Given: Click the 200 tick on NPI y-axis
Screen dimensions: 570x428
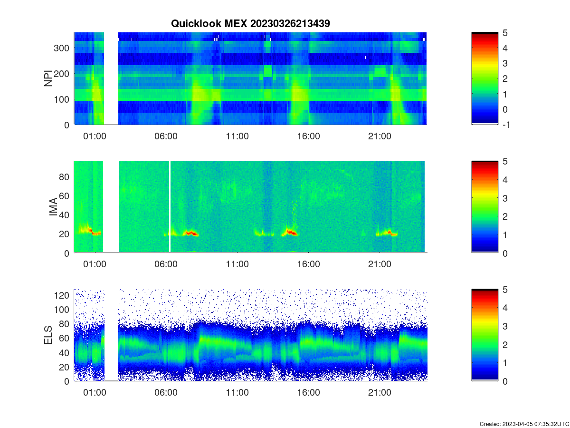Looking at the screenshot, I should [62, 74].
